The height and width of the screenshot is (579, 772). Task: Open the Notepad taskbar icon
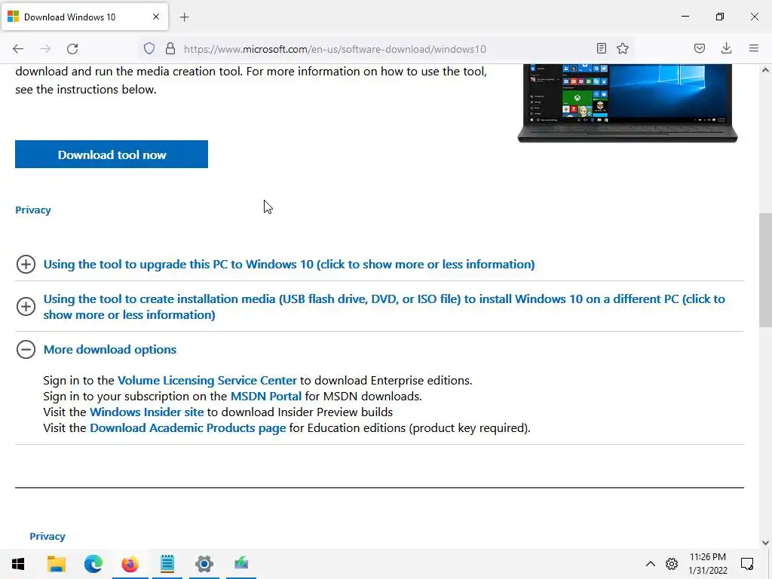click(x=167, y=564)
